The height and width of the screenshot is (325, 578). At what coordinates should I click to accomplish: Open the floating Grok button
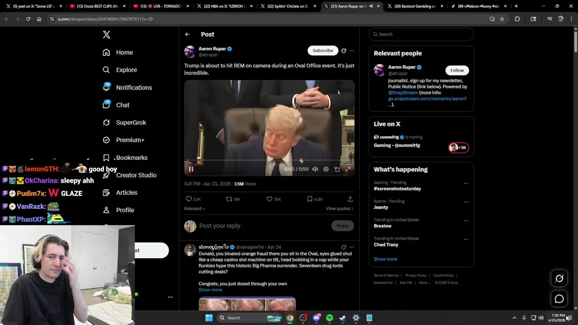click(x=559, y=279)
